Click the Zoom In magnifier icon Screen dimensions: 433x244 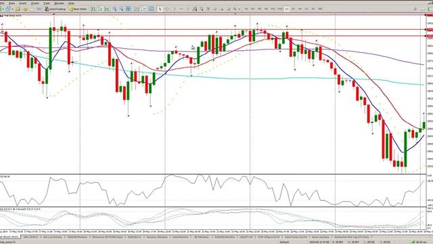(114, 9)
